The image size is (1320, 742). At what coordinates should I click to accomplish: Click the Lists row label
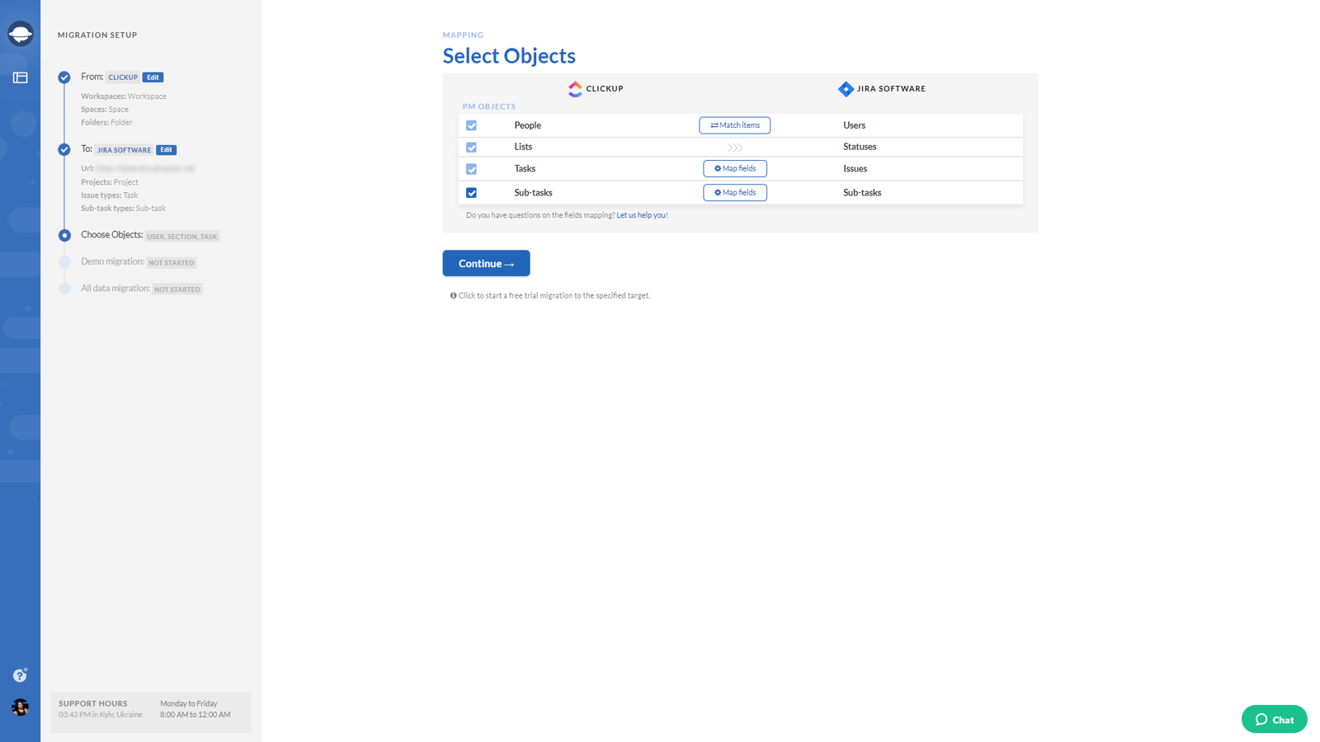(523, 147)
